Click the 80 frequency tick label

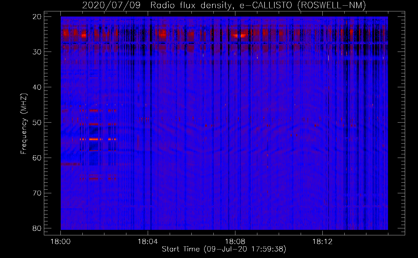coord(37,228)
